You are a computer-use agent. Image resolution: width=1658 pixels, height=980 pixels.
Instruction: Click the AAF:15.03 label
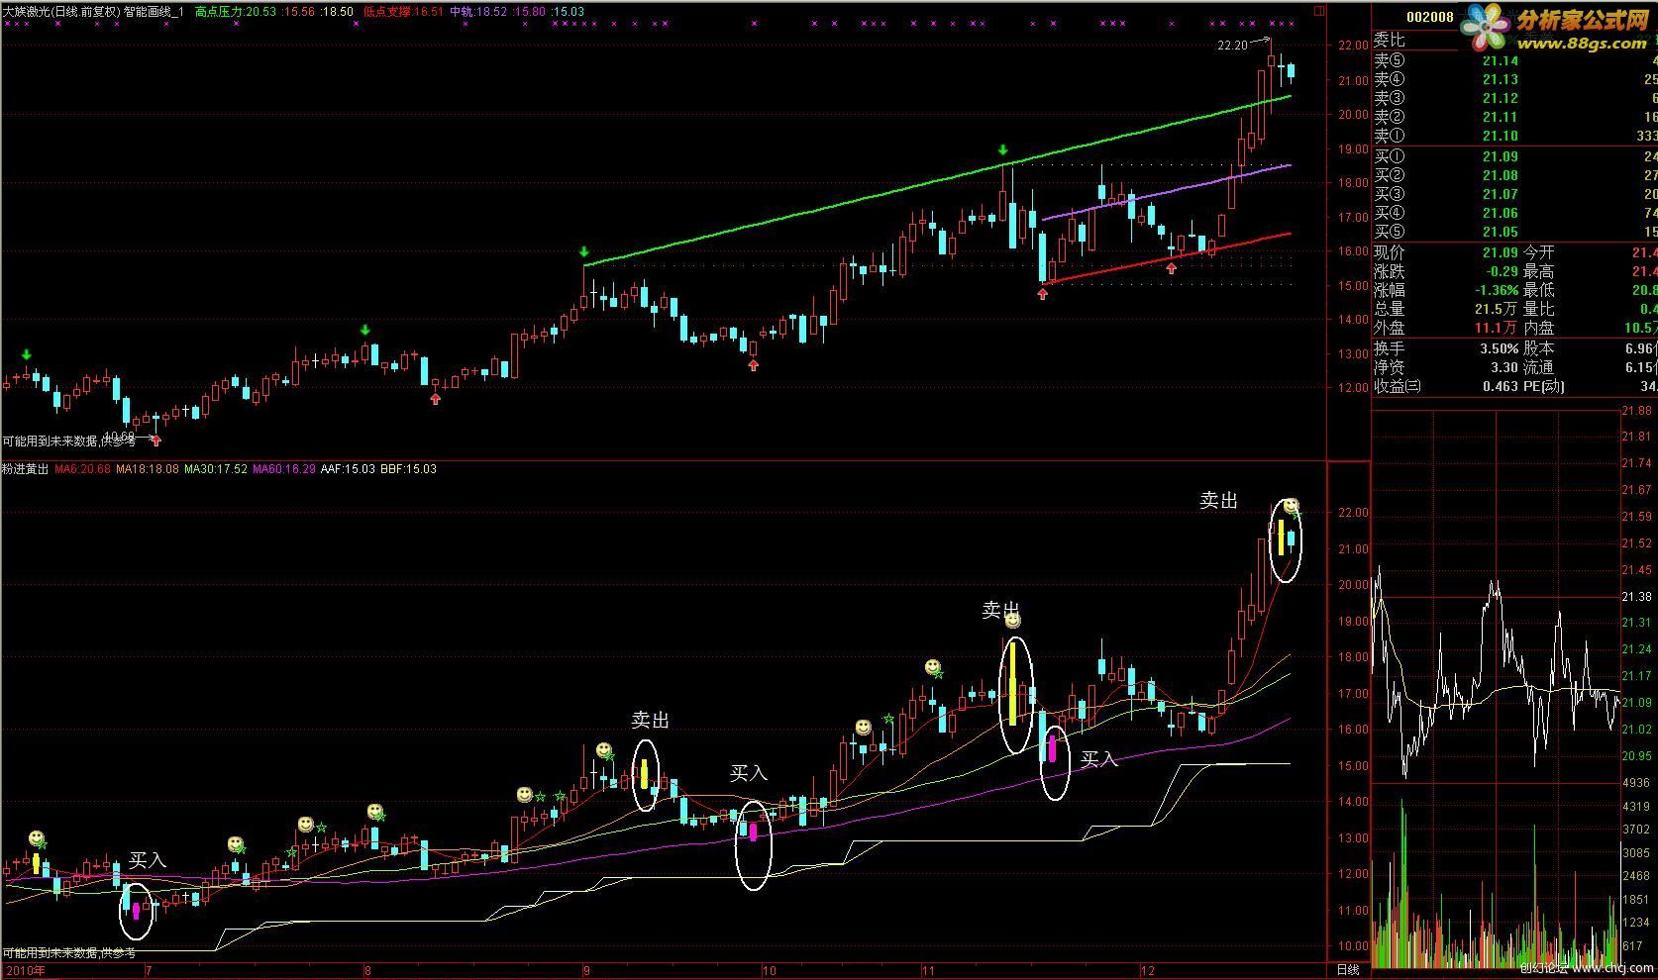tap(348, 469)
